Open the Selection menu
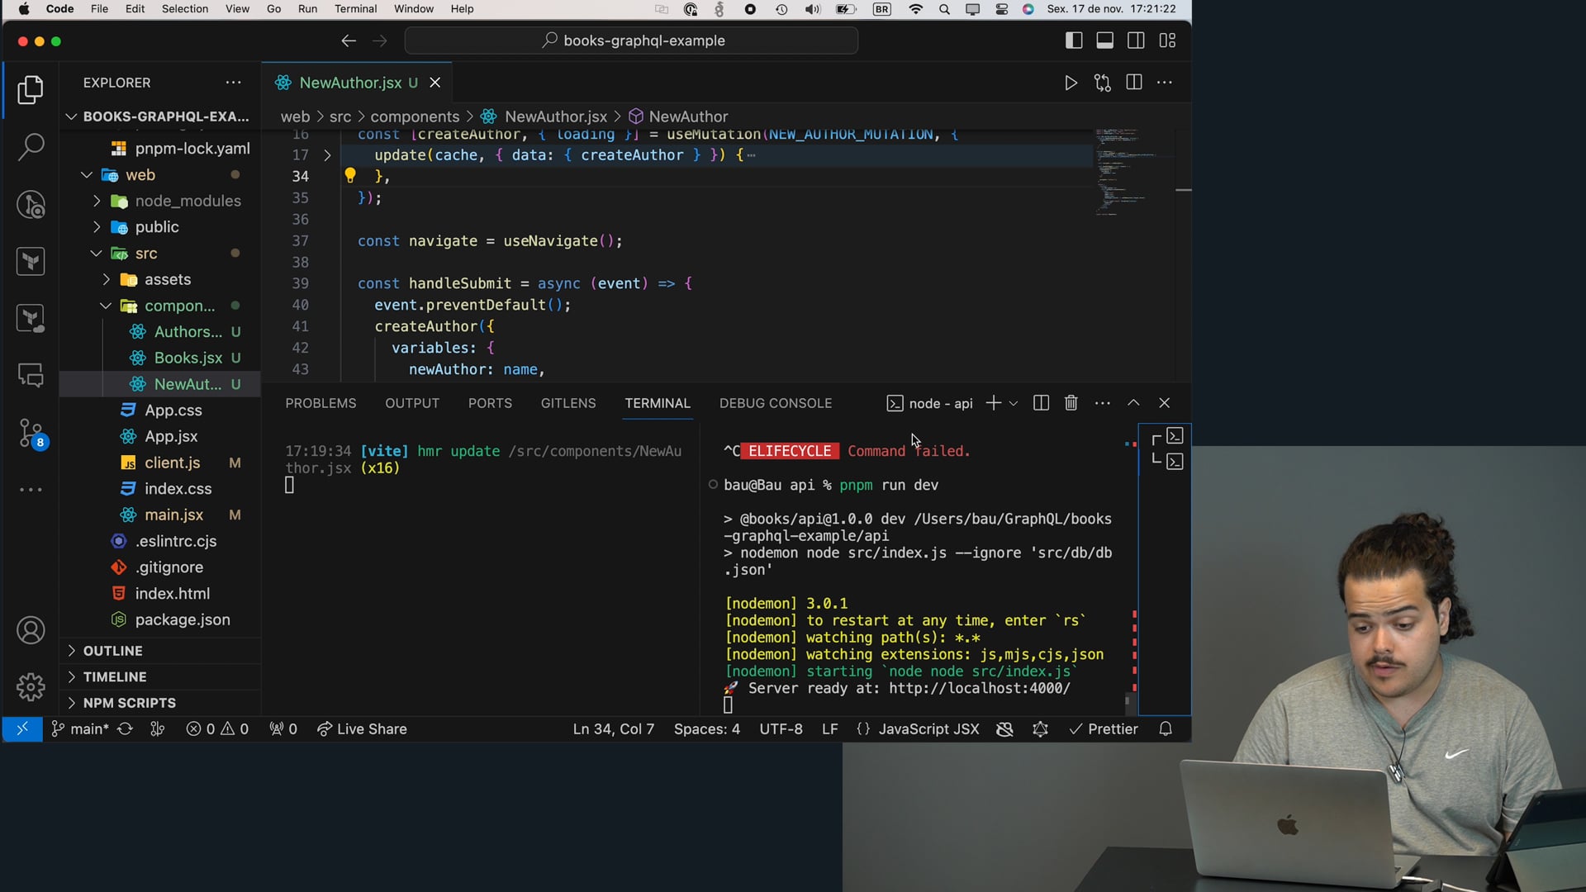The height and width of the screenshot is (892, 1586). pyautogui.click(x=184, y=9)
